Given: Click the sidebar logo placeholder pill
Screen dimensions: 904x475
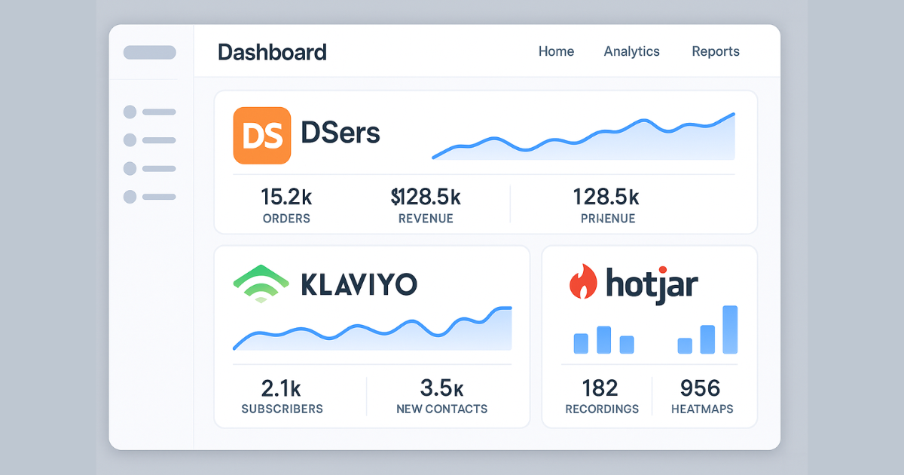Looking at the screenshot, I should coord(150,53).
